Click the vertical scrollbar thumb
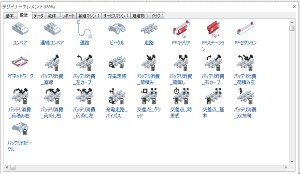This screenshot has width=300, height=174. point(292,28)
